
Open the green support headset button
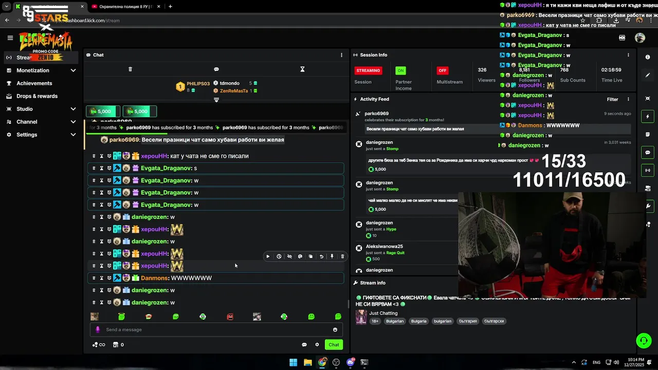(x=644, y=340)
